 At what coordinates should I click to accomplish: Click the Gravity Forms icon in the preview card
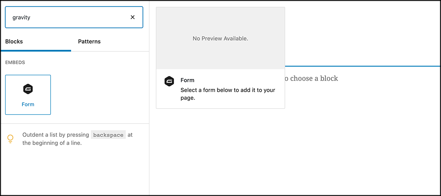tap(169, 81)
